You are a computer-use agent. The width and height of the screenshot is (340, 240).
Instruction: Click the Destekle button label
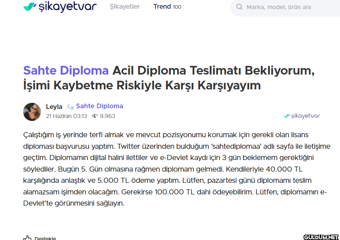pyautogui.click(x=45, y=238)
